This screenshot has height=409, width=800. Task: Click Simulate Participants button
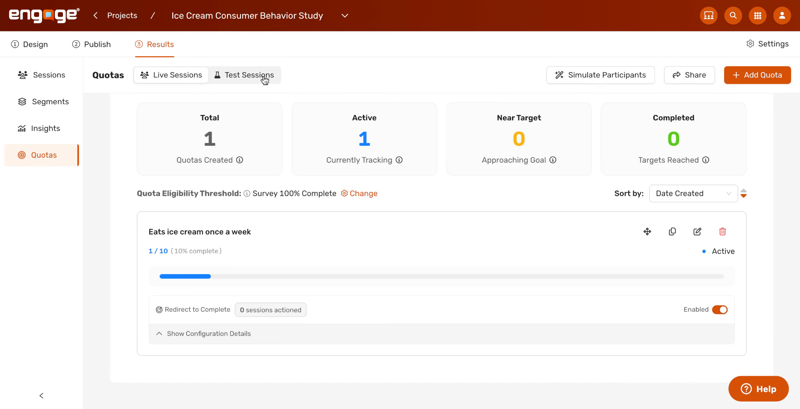(600, 75)
